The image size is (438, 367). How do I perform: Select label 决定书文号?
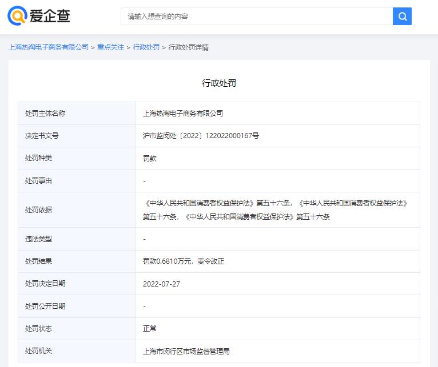click(x=42, y=136)
